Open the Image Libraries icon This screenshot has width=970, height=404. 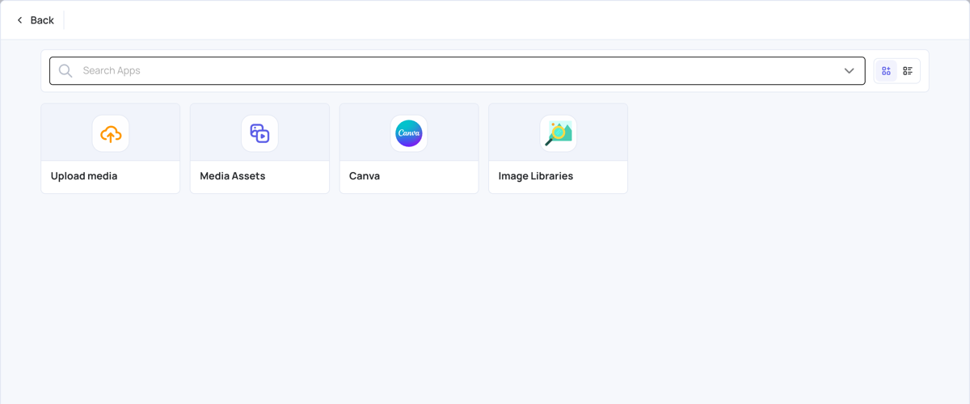pos(559,133)
